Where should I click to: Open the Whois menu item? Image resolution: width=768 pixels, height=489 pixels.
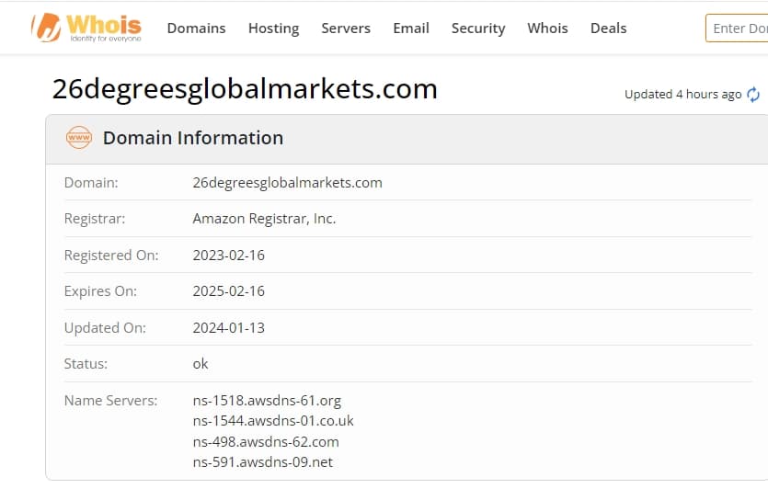tap(547, 28)
